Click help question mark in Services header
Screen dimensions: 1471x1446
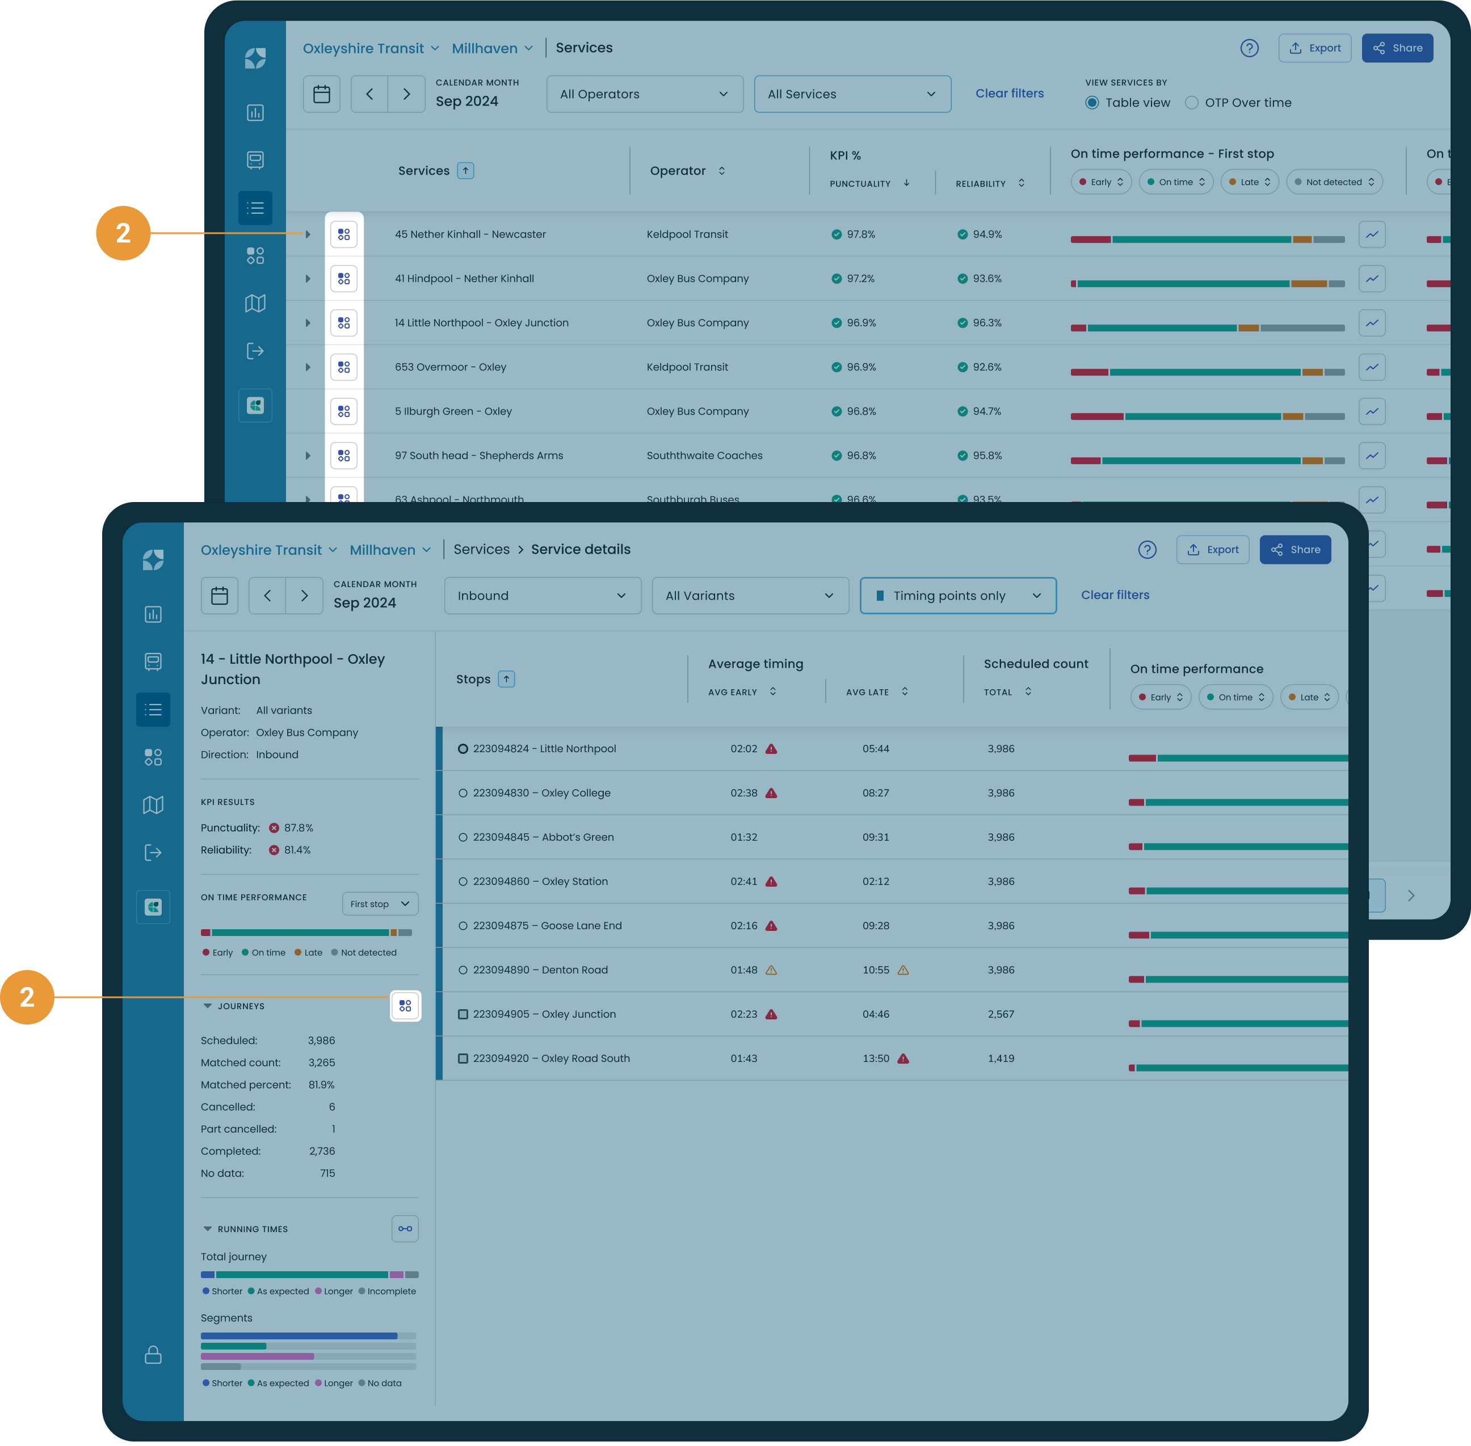1249,48
